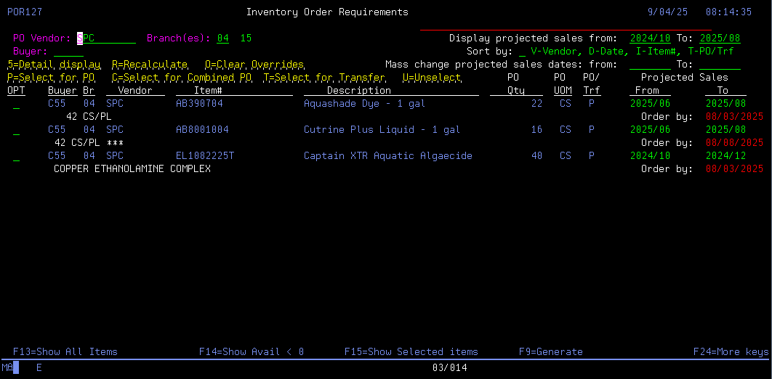Click the Description column header
Screen dimensions: 772x379
(x=358, y=91)
